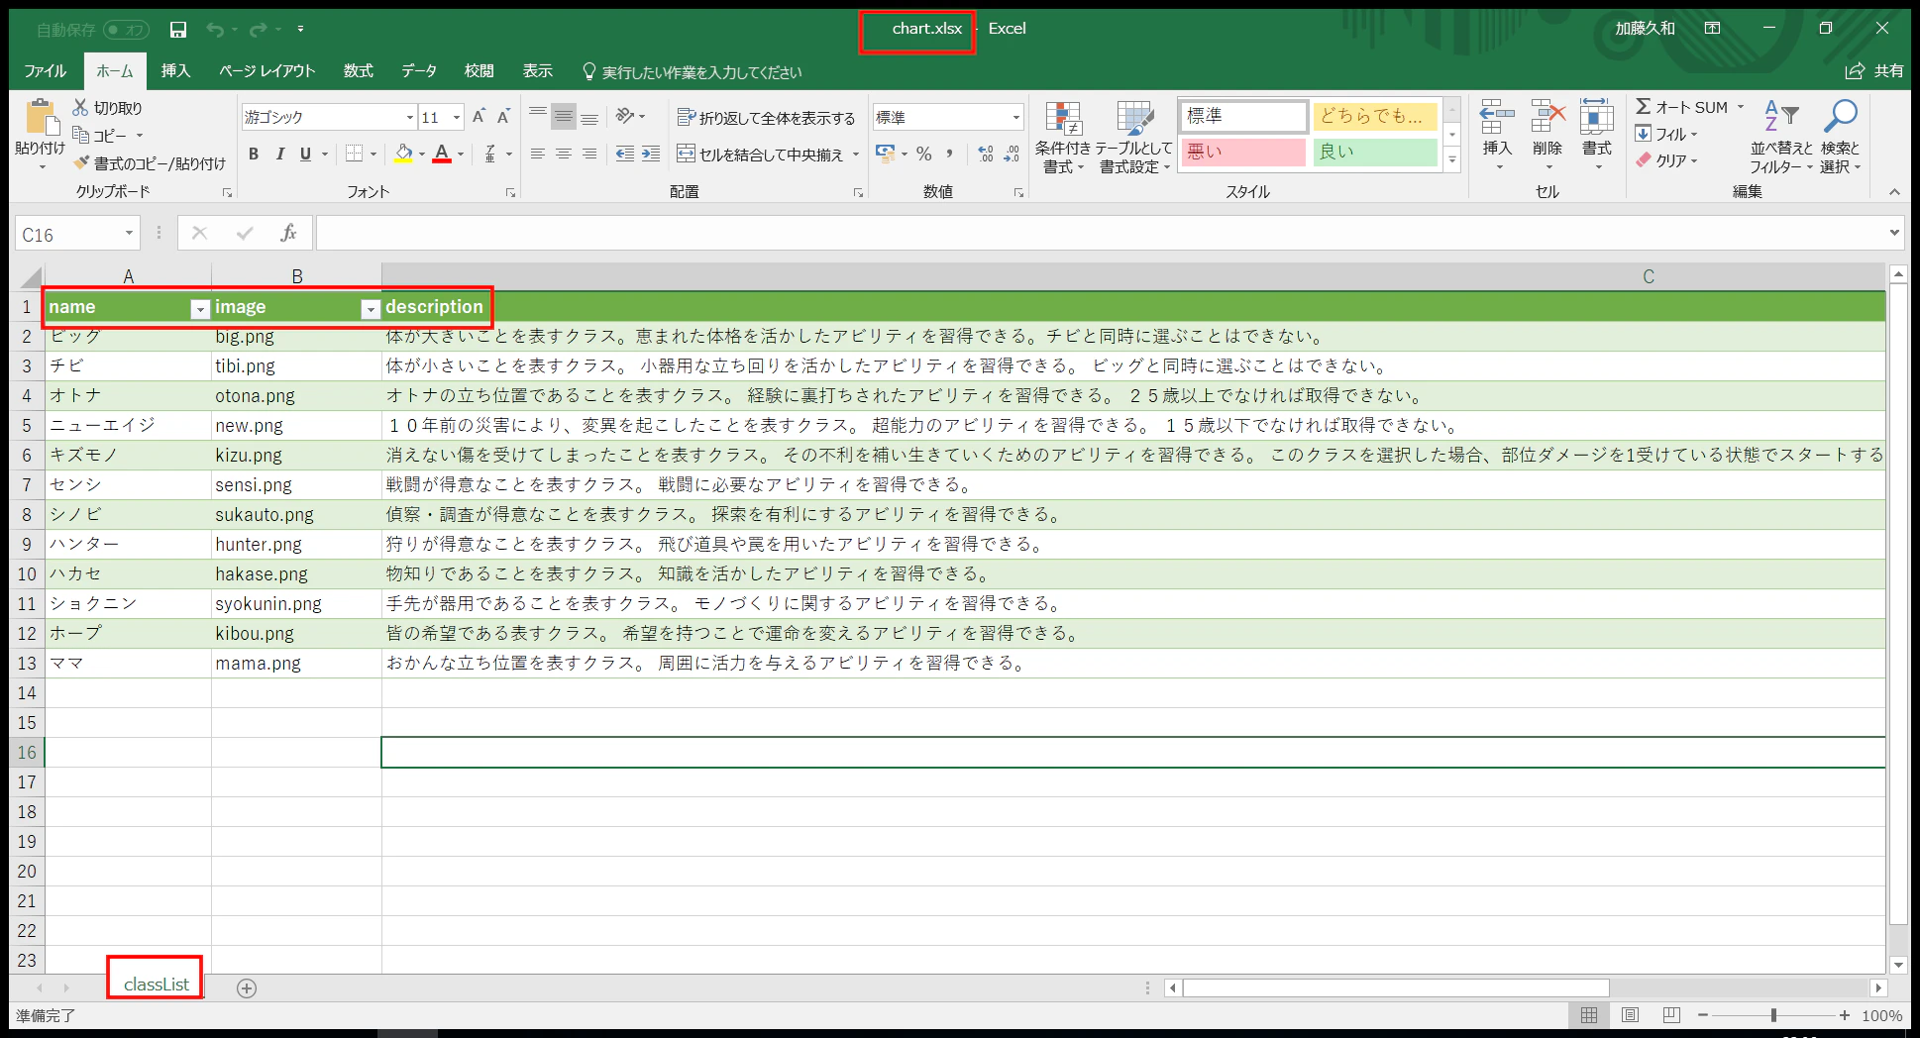Toggle underline formatting U button

(306, 154)
